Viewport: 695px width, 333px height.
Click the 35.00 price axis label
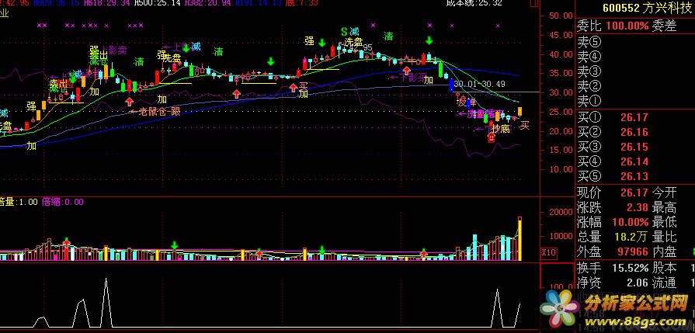[x=561, y=74]
